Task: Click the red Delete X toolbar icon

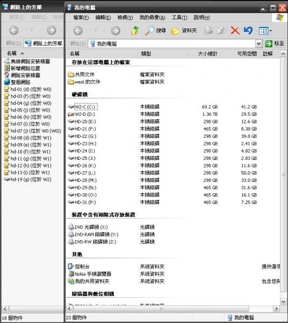Action: (x=235, y=31)
